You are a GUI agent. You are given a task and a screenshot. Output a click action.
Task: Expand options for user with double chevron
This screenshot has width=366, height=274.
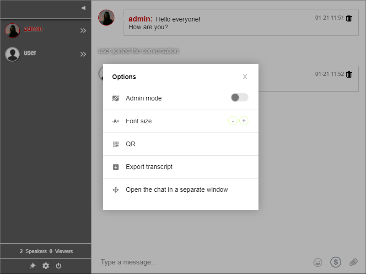[x=83, y=54]
